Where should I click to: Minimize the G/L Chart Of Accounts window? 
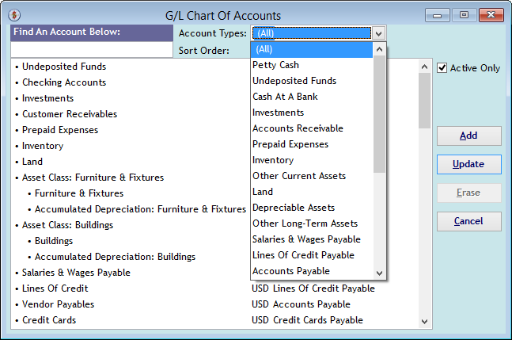click(x=438, y=15)
